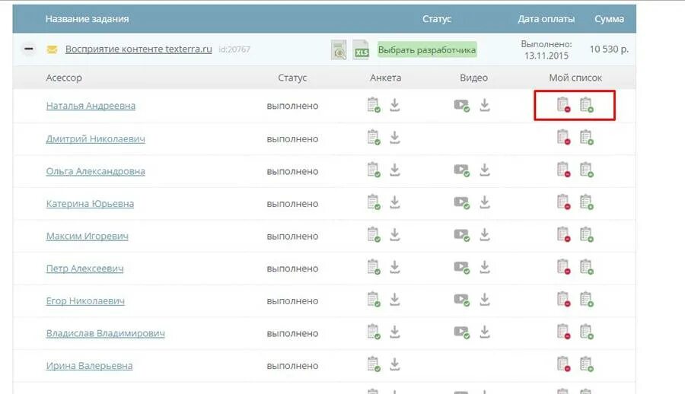View Максим Игоревич's questionnaire form
The height and width of the screenshot is (394, 685).
click(x=374, y=234)
